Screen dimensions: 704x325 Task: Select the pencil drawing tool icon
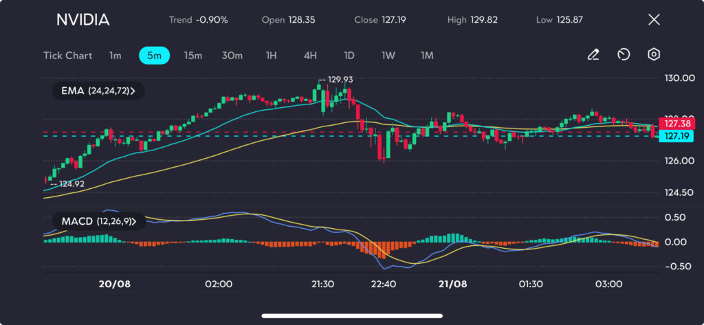click(593, 55)
